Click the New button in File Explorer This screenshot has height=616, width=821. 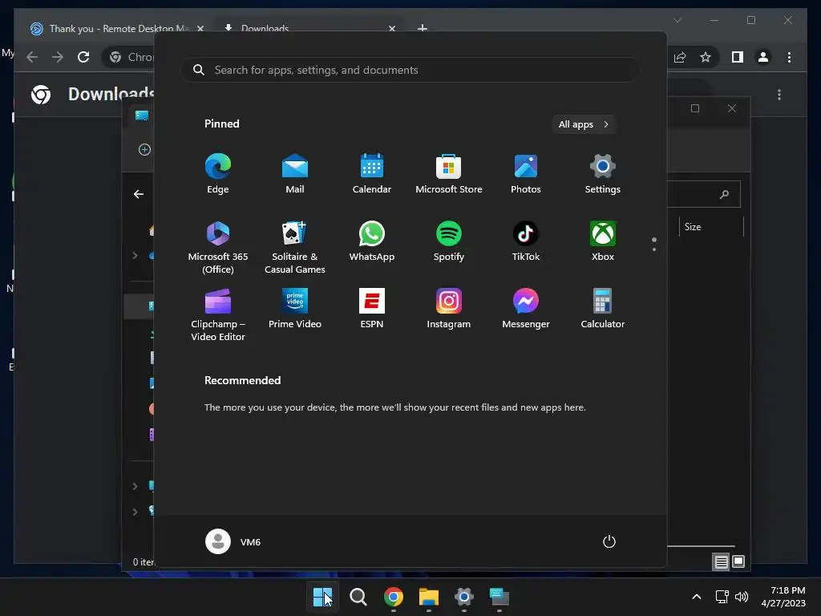coord(144,150)
